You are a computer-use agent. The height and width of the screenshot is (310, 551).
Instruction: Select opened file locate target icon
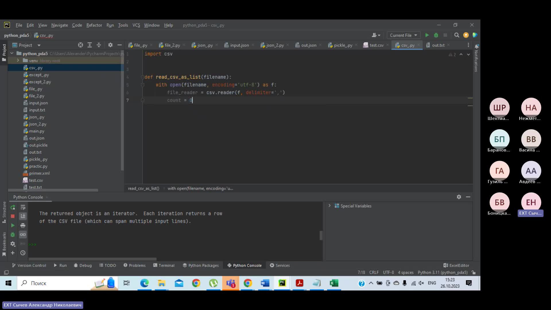pos(80,45)
